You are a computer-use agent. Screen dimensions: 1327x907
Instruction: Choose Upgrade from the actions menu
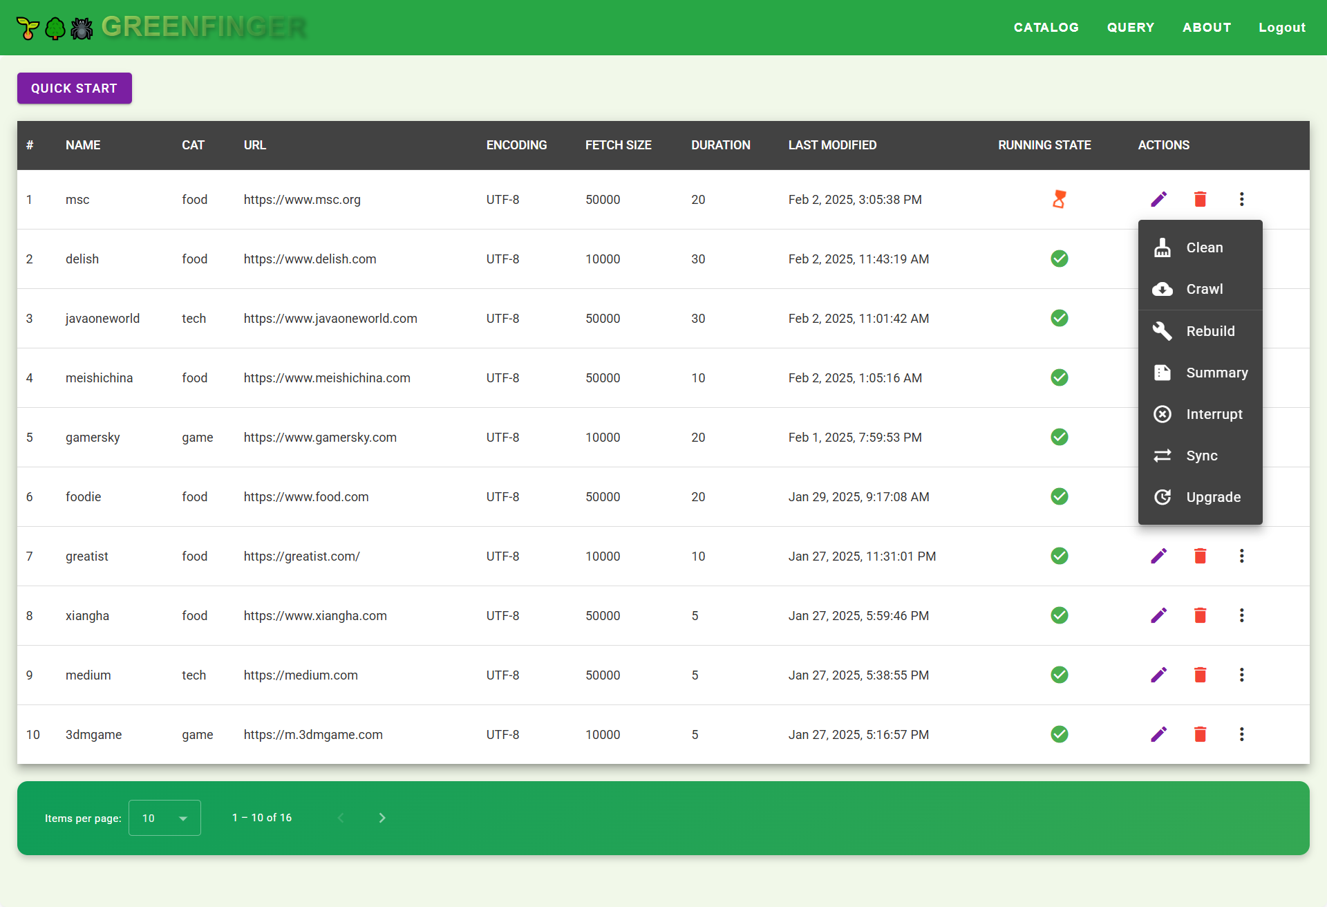pos(1201,497)
